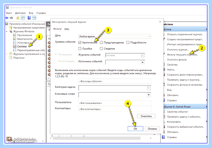Click the Справка icon at bottom of actions pane
This screenshot has width=212, height=148.
pos(163,137)
